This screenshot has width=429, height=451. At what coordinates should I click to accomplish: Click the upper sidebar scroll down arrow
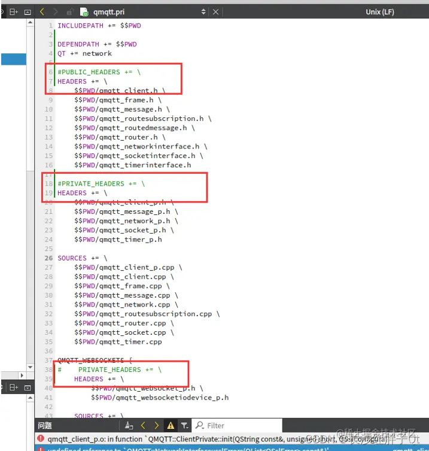pos(30,367)
